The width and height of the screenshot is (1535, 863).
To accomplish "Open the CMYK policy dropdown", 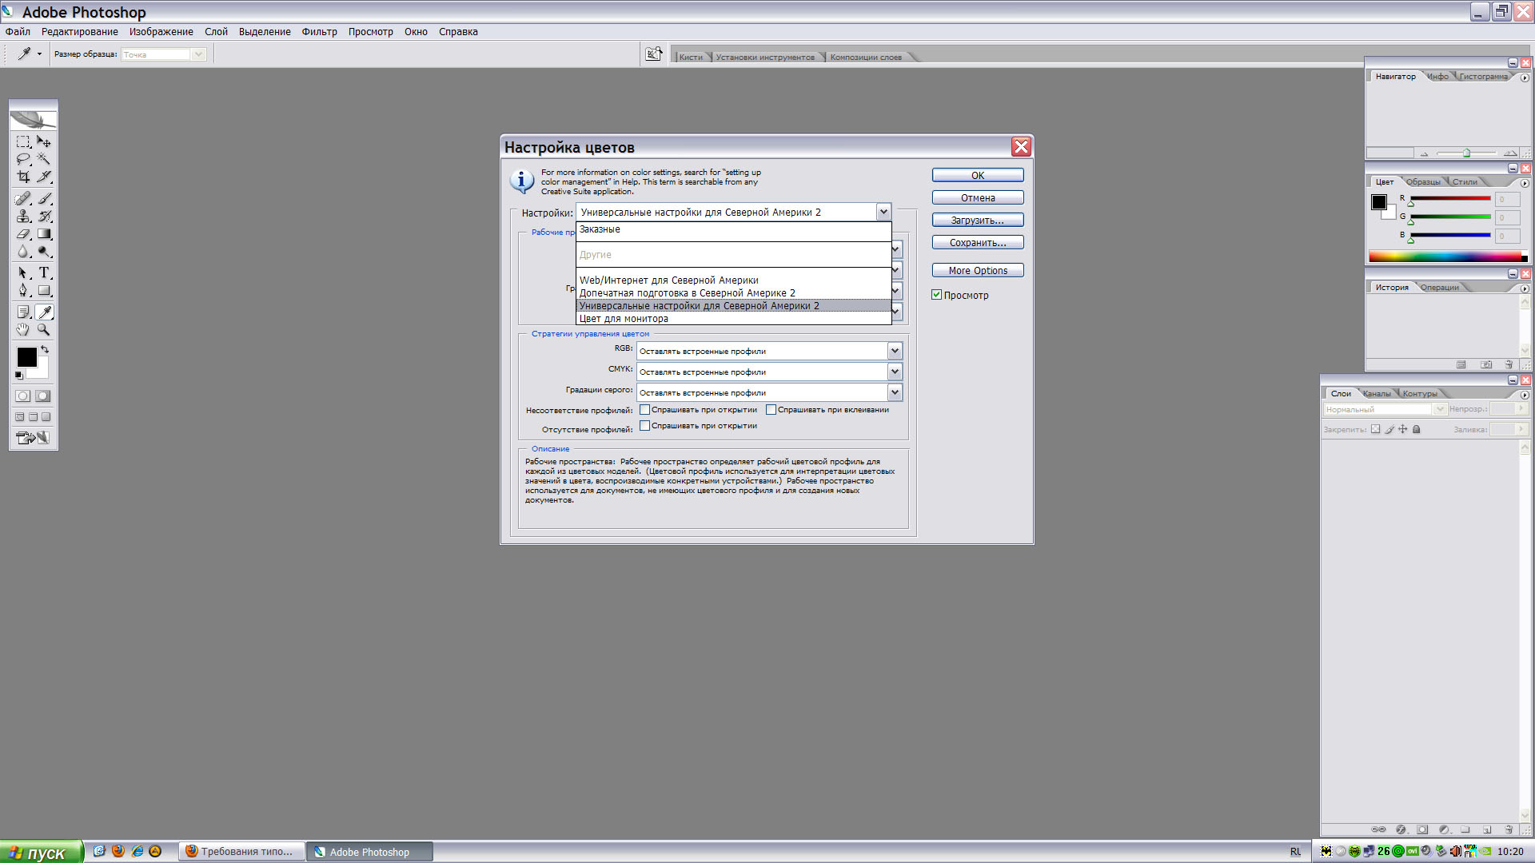I will click(895, 372).
